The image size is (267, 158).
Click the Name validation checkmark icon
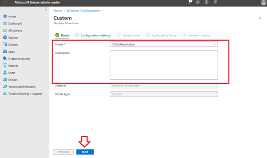(x=215, y=44)
